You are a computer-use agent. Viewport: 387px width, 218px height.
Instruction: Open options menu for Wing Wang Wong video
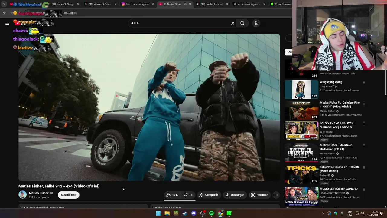tap(364, 83)
